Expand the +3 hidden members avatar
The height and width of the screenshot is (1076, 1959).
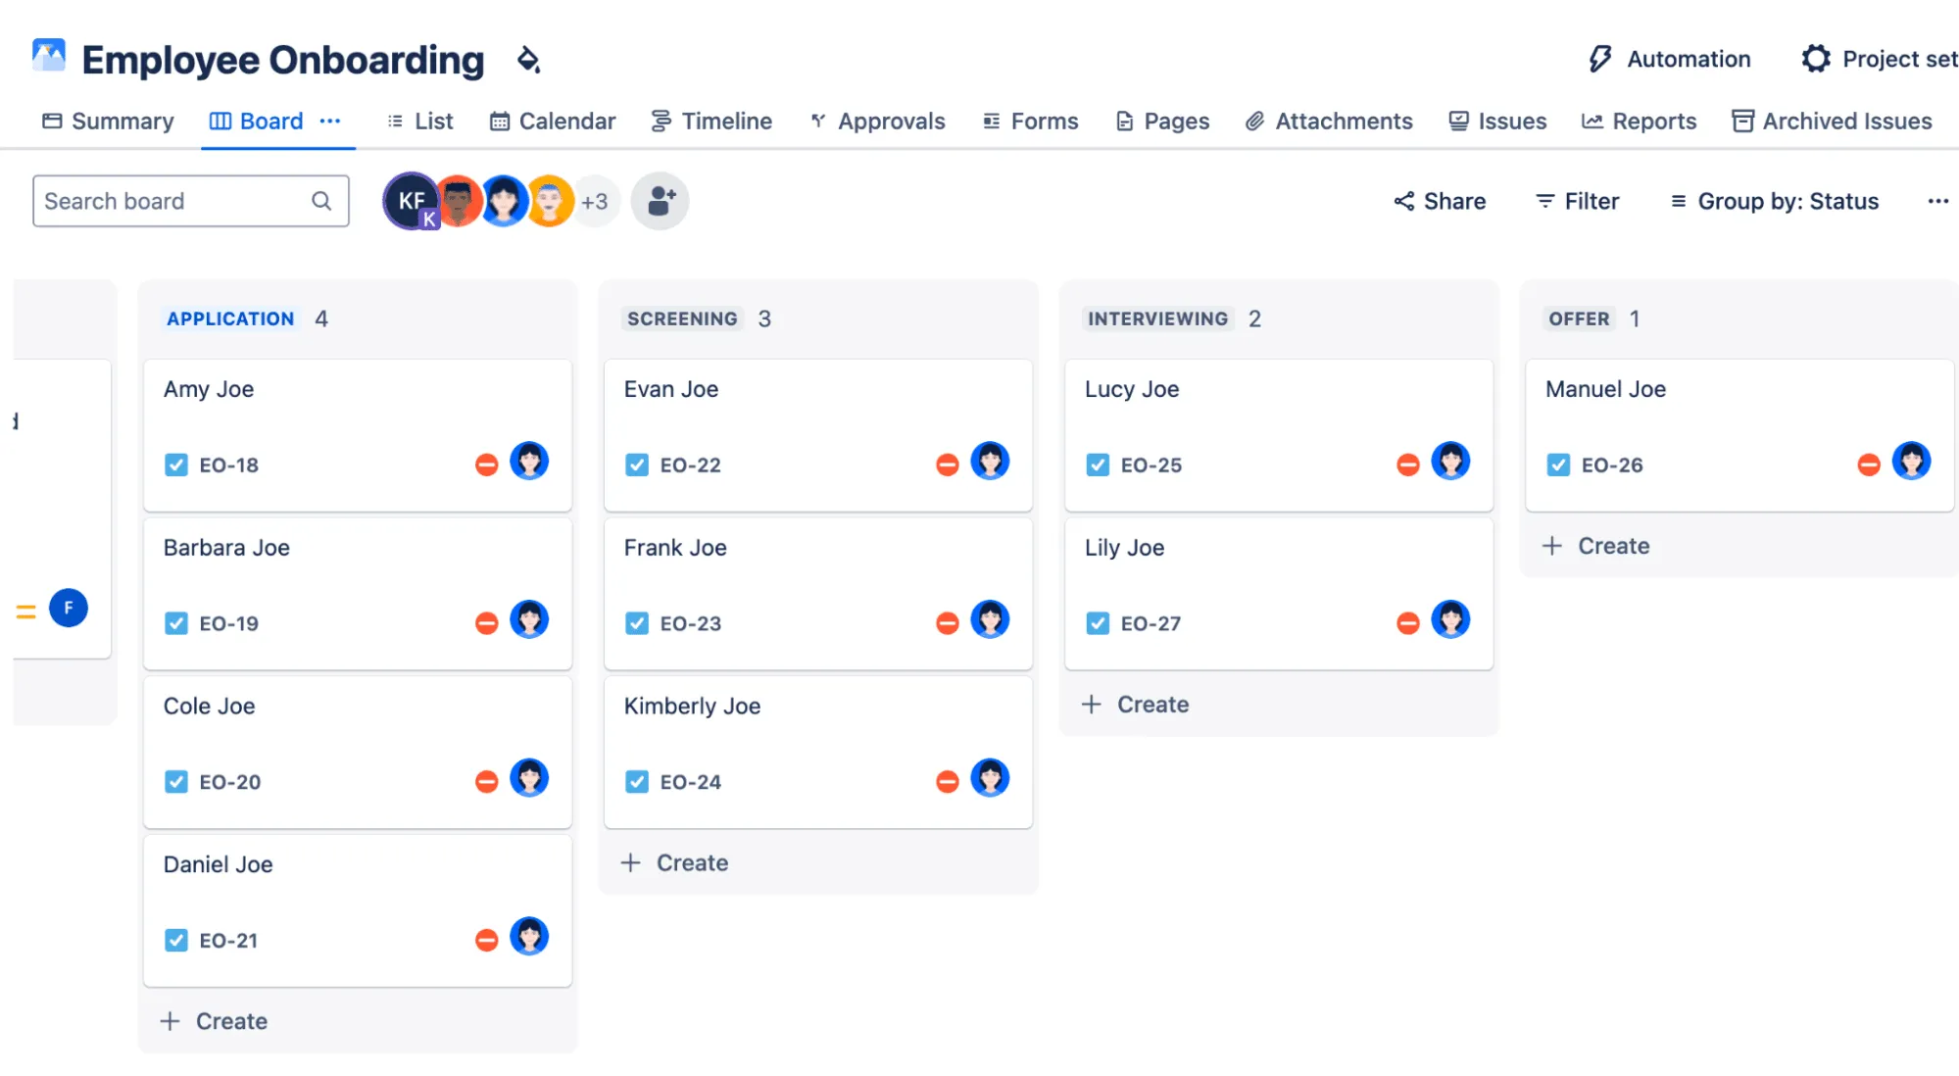pyautogui.click(x=595, y=201)
